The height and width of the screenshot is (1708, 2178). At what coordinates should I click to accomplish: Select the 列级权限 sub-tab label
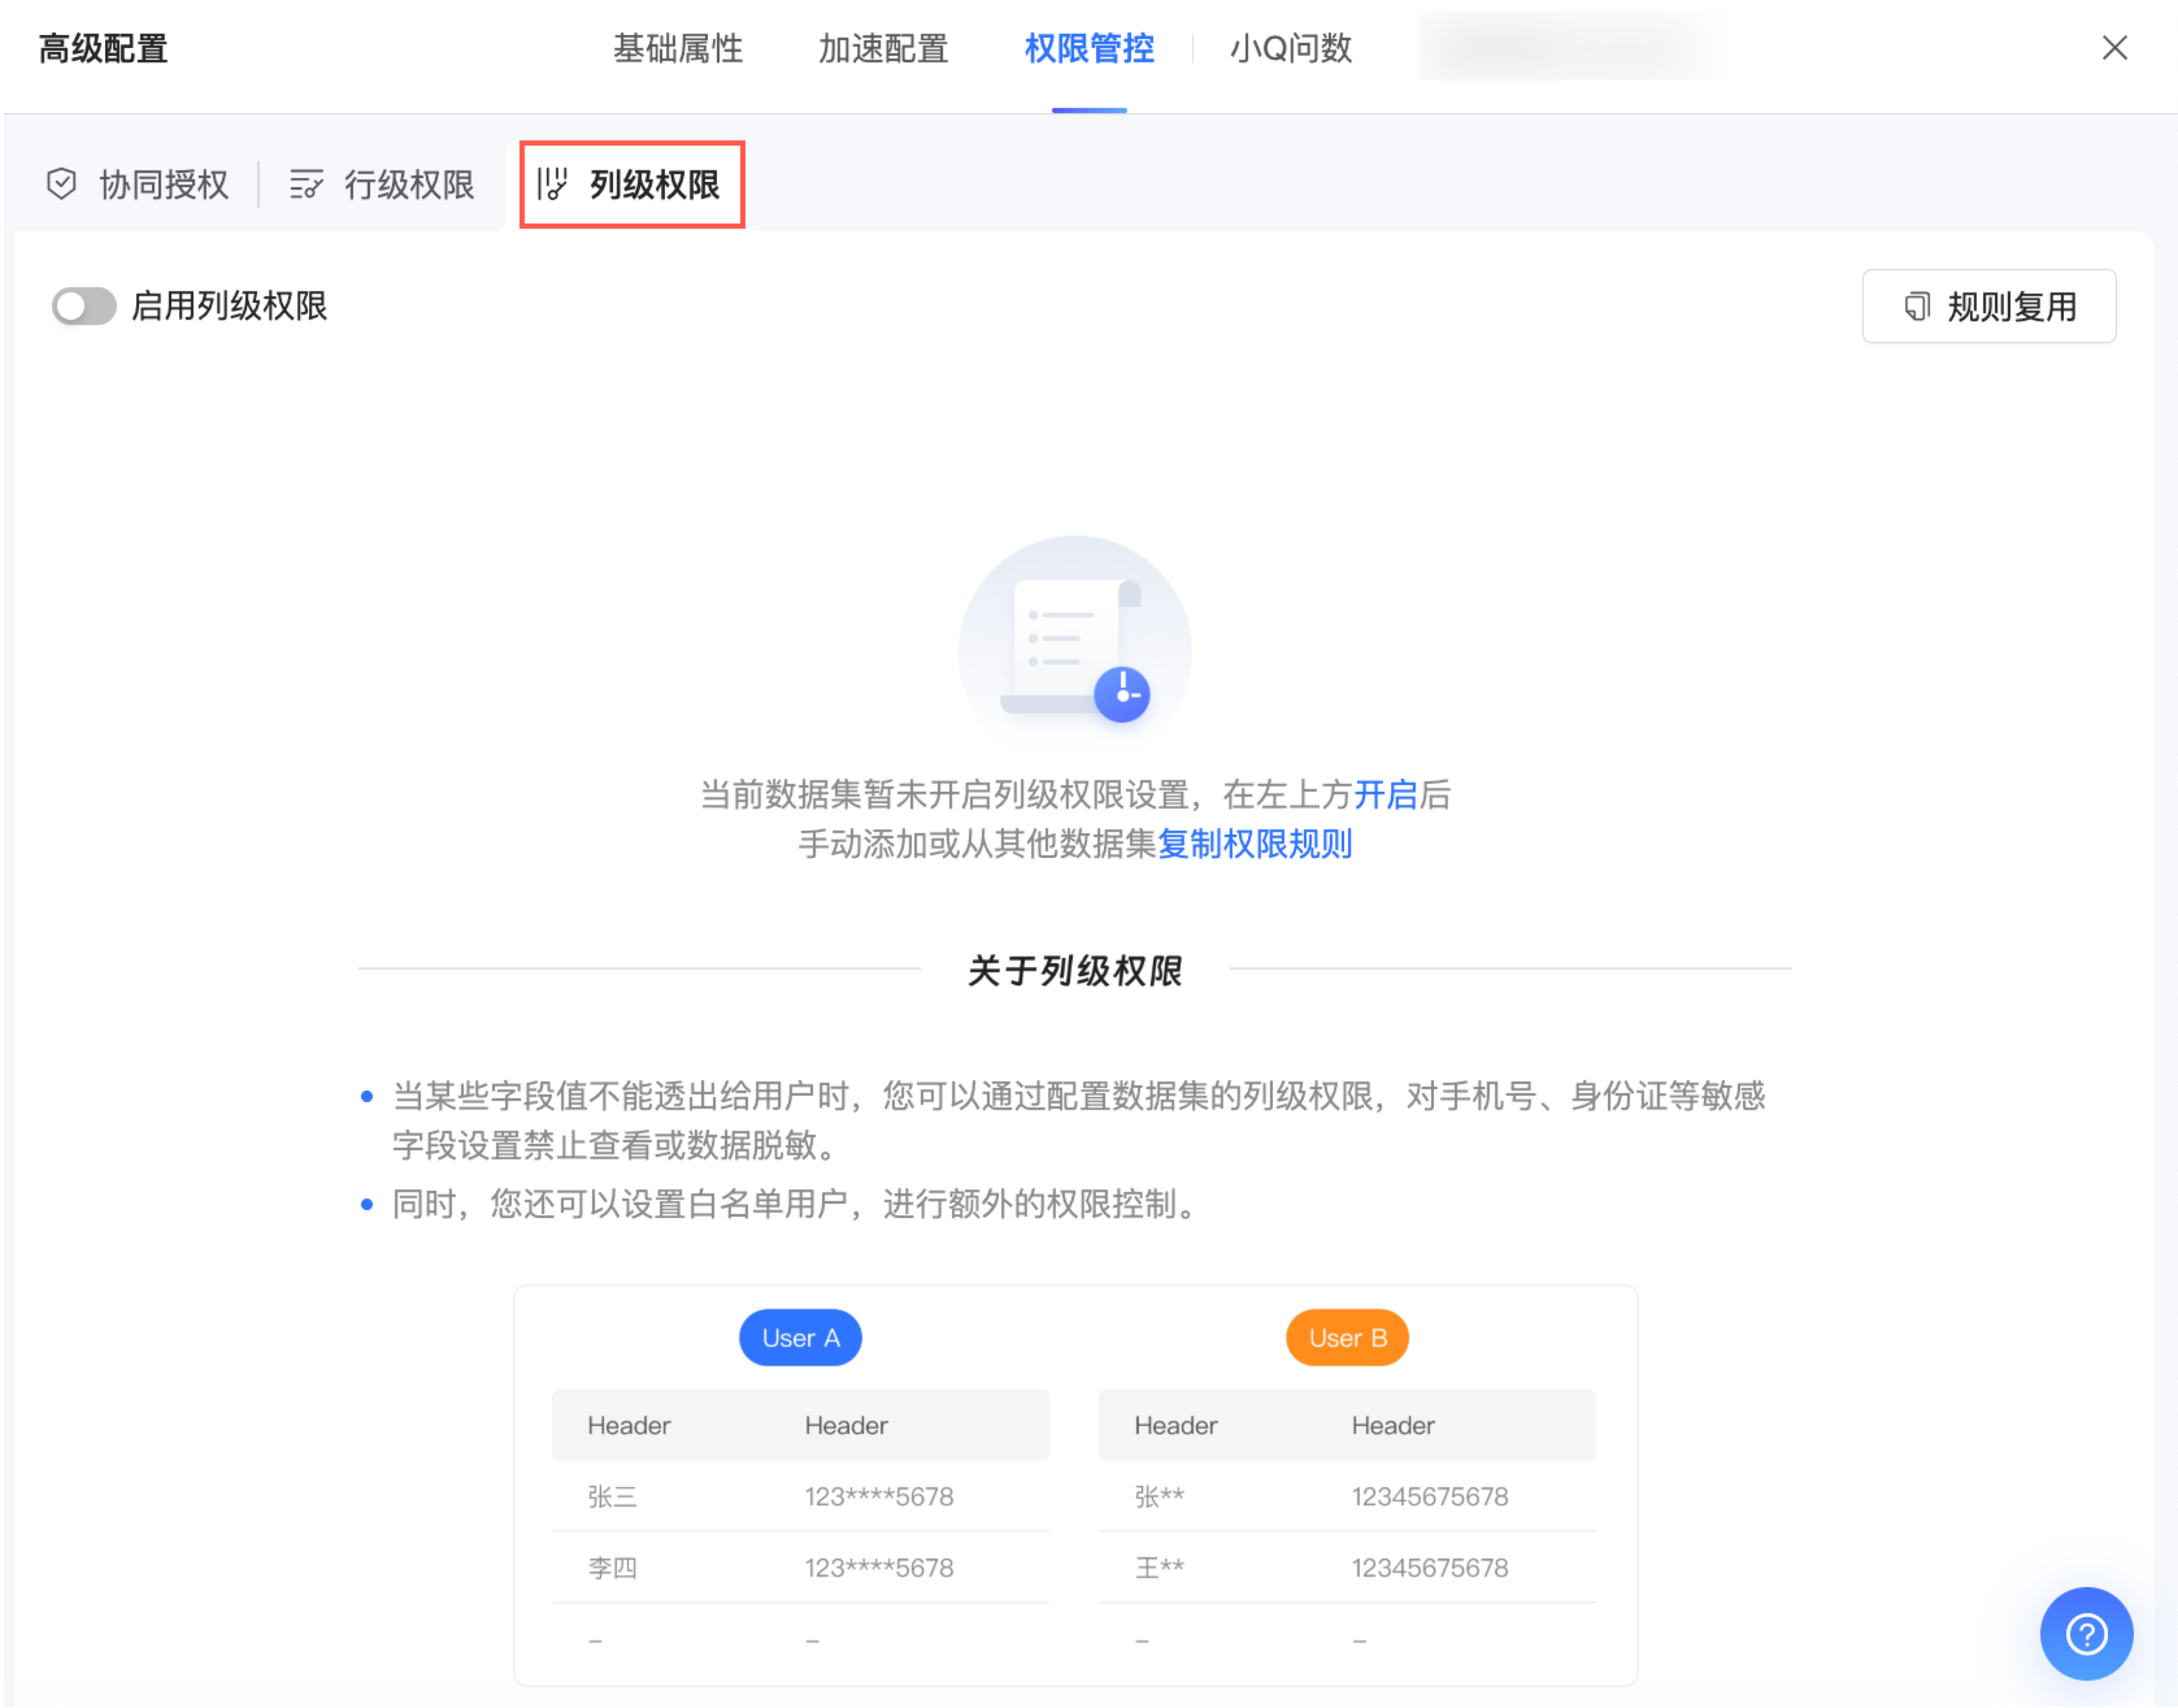tap(655, 184)
